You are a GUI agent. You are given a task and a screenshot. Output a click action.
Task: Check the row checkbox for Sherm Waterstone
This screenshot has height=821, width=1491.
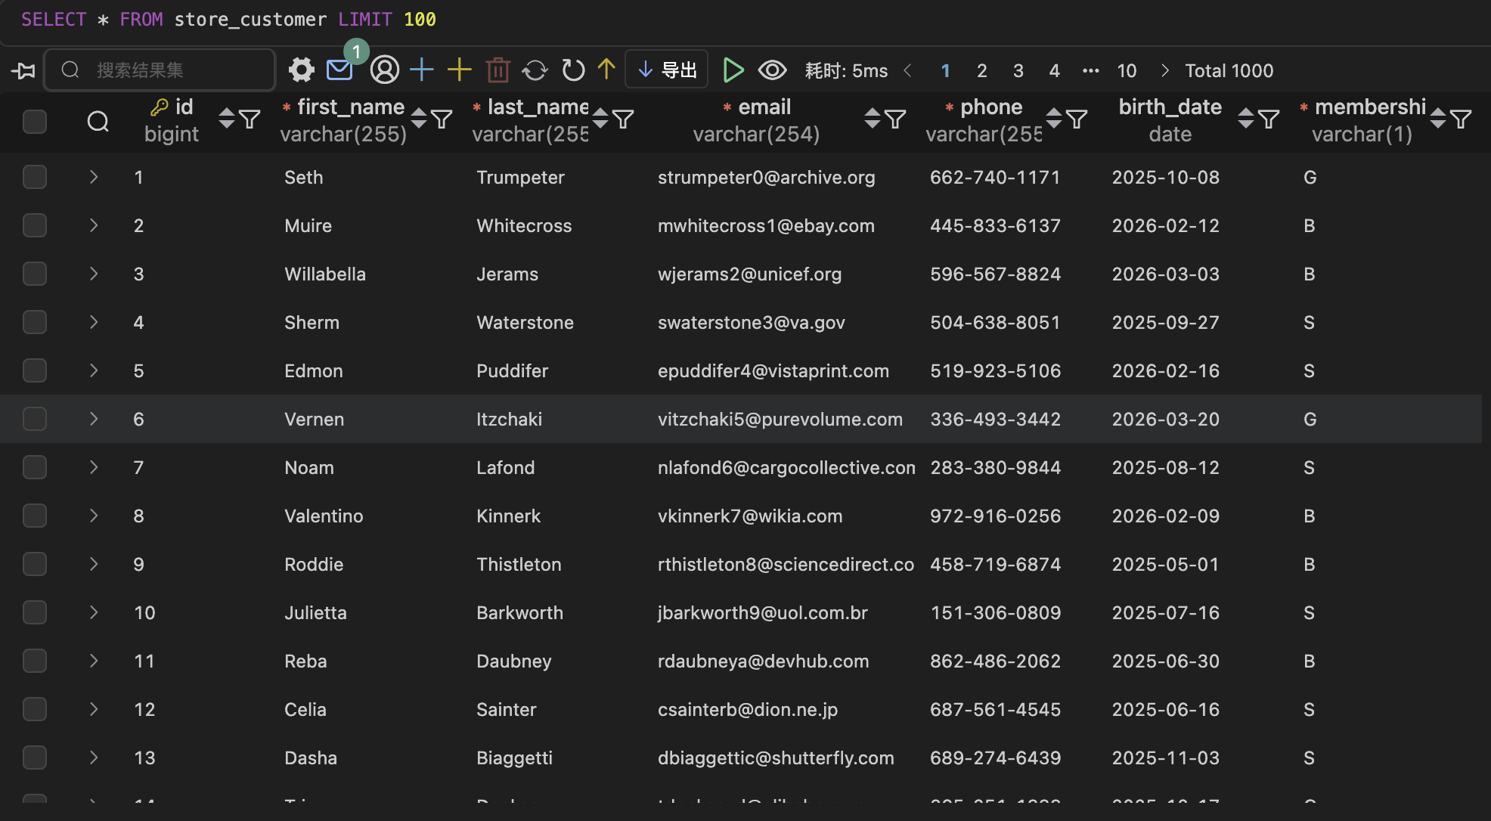[35, 322]
